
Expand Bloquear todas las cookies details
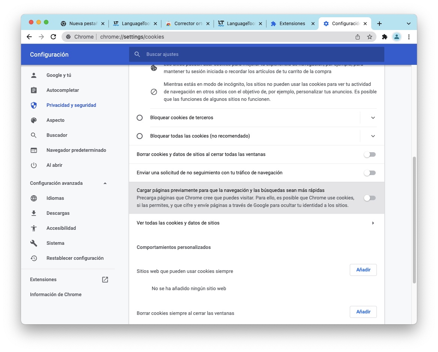pos(373,136)
